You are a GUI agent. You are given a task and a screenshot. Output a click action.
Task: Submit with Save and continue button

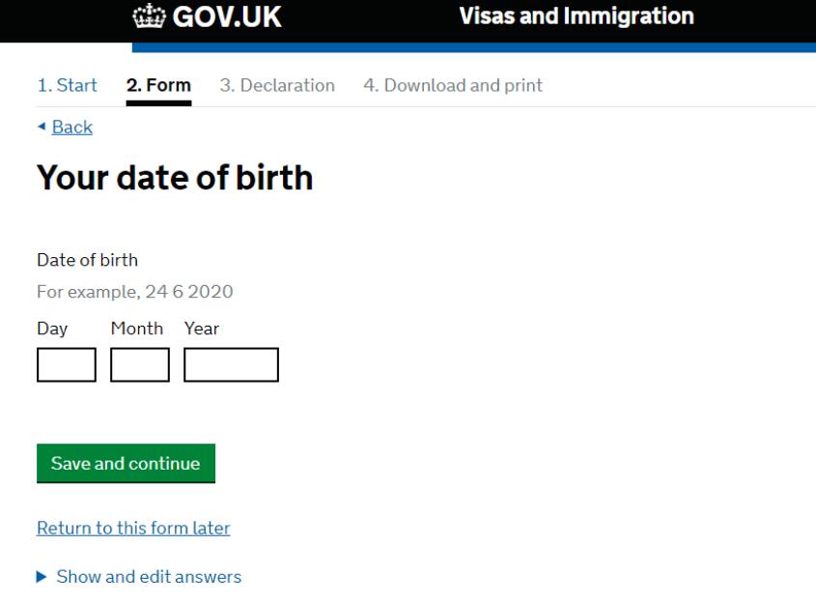click(x=126, y=464)
